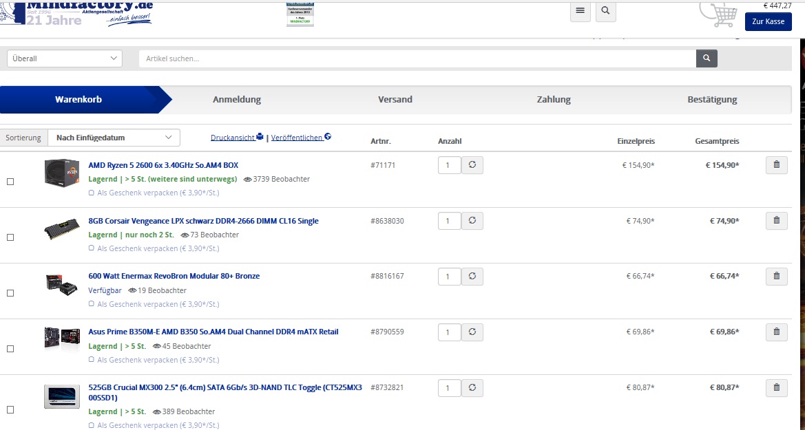Open the hamburger menu icon in header
Image resolution: width=805 pixels, height=430 pixels.
(580, 11)
